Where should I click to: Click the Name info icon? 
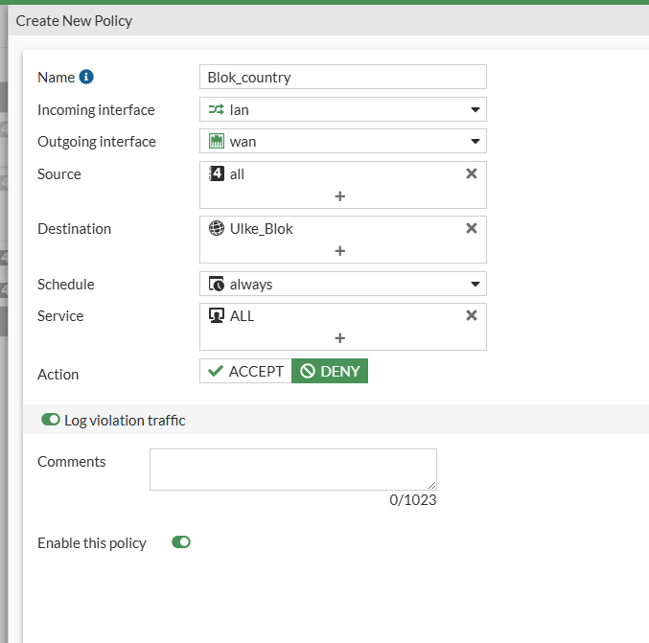click(x=86, y=77)
